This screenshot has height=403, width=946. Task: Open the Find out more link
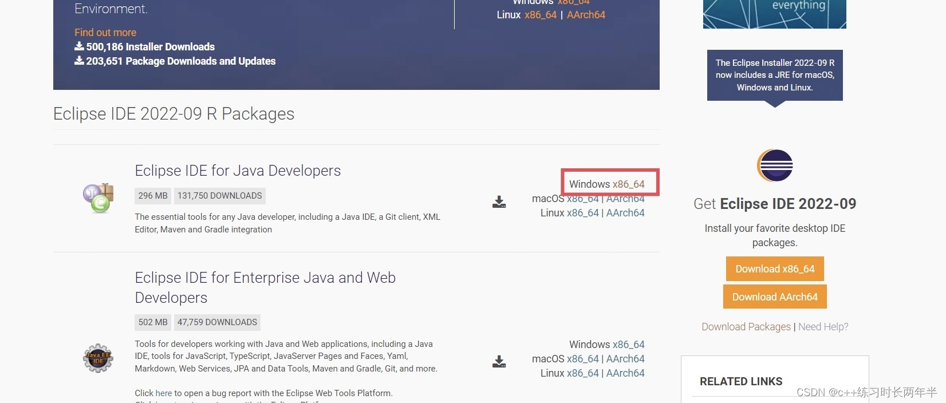coord(105,33)
